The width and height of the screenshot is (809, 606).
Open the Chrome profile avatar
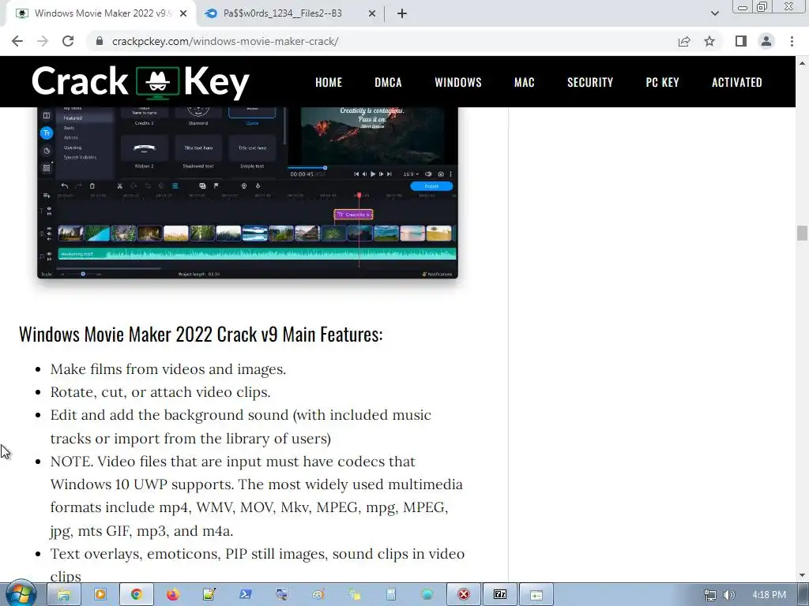click(766, 41)
